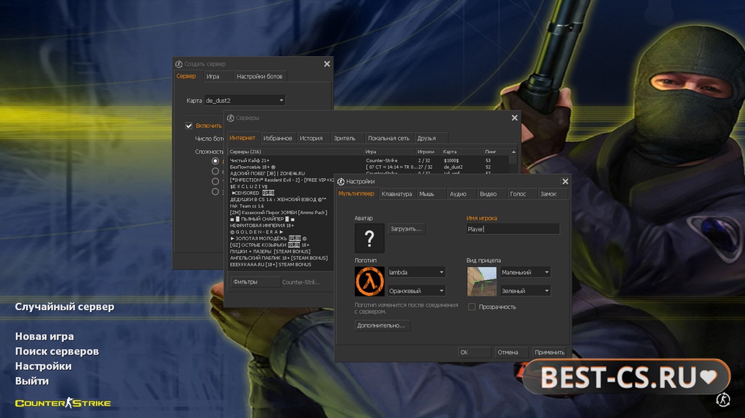
Task: Click the Загрузить... avatar button
Action: (x=406, y=229)
